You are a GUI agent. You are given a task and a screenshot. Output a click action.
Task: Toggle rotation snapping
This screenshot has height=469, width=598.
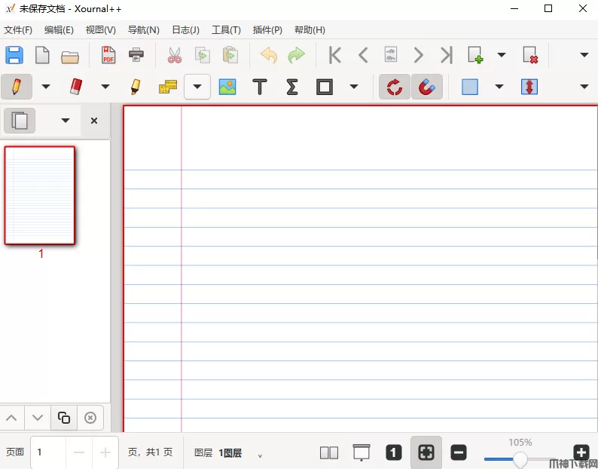(395, 87)
